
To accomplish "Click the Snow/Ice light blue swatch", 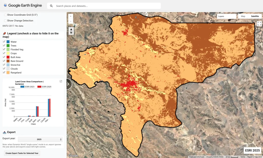I will click(x=8, y=65).
